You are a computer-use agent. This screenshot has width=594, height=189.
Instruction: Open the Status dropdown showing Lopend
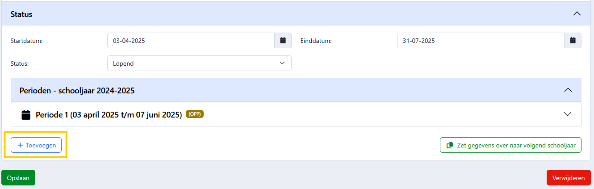(x=199, y=63)
